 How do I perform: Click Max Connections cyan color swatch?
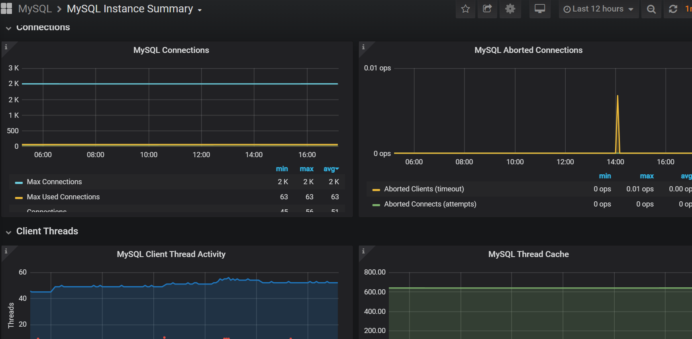pos(19,183)
